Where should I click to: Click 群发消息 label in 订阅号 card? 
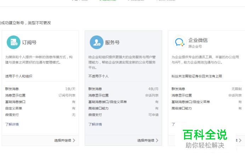point(12,89)
